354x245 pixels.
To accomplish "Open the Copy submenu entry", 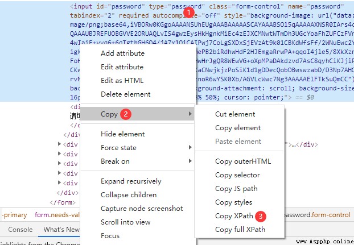I will (x=138, y=114).
